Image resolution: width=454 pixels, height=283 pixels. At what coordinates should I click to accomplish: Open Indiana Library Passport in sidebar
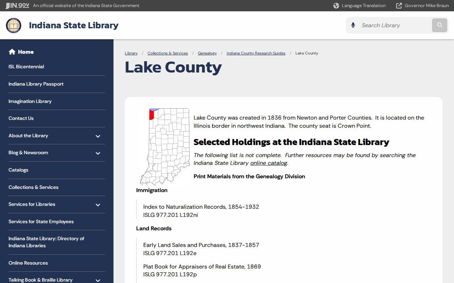coord(36,84)
